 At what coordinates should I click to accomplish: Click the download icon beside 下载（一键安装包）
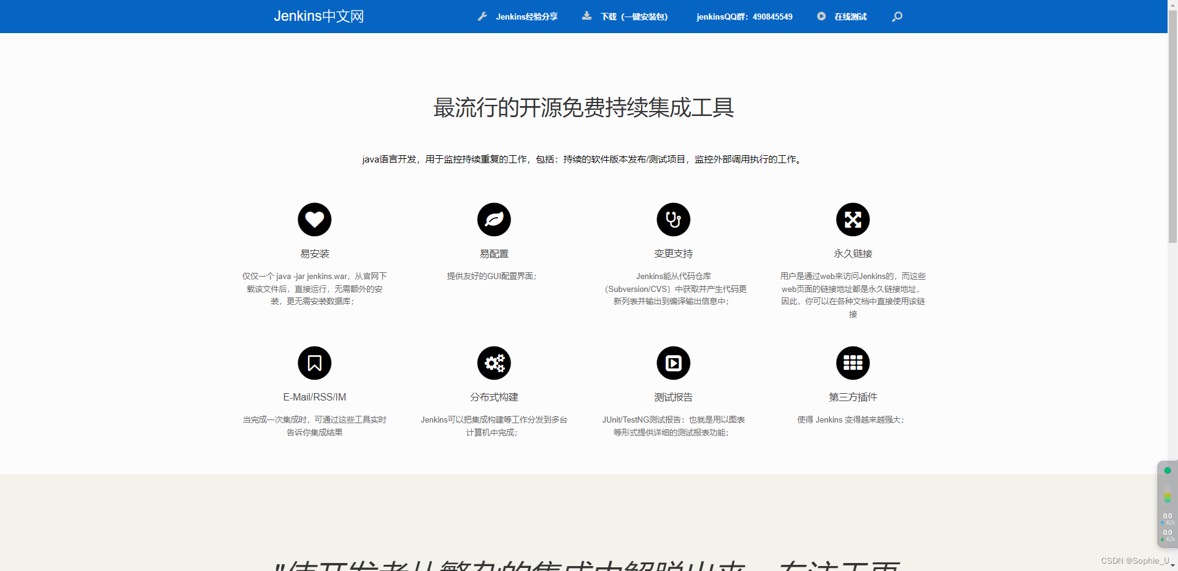pos(586,17)
